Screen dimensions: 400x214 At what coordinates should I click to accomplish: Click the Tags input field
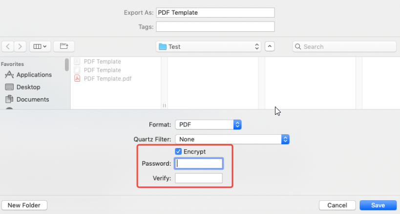(x=215, y=26)
